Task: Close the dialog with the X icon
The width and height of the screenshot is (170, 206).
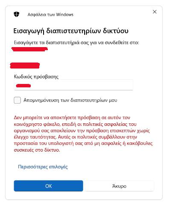Action: (155, 12)
